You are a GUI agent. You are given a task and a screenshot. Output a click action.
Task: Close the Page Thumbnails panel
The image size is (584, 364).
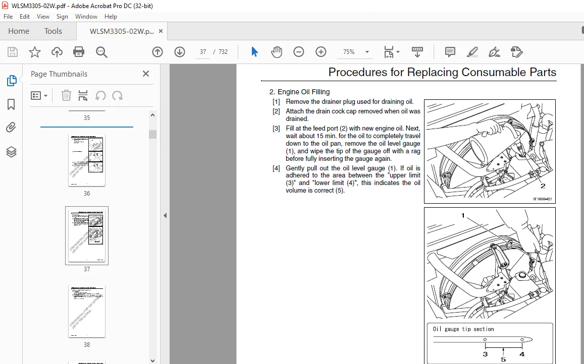[146, 74]
